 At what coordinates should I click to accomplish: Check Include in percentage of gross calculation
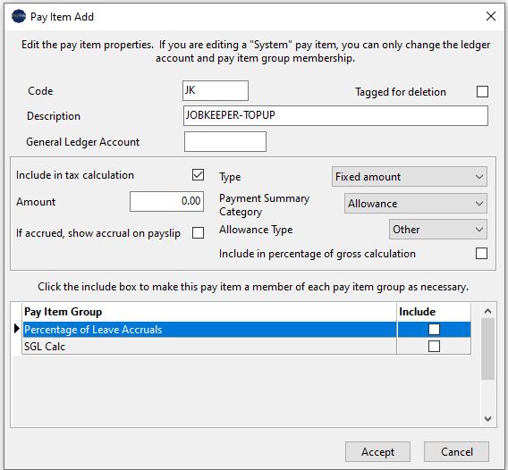pos(481,254)
